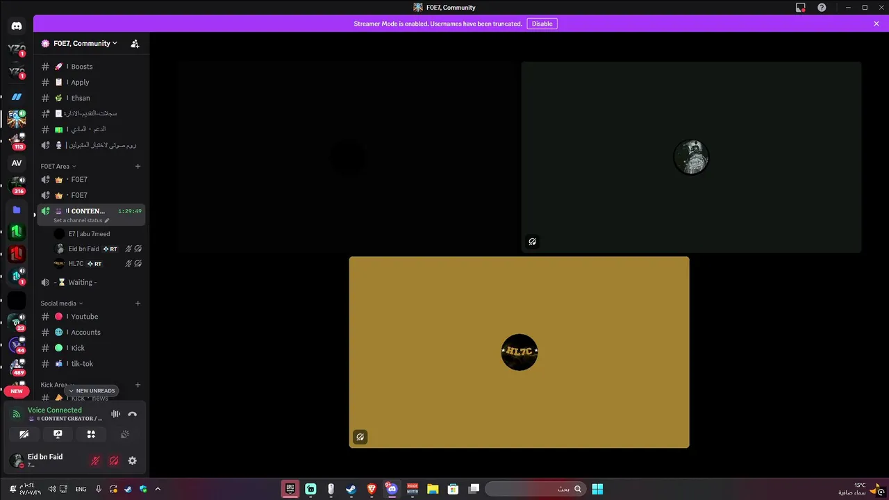The width and height of the screenshot is (889, 500).
Task: Open Accounts channel
Action: [x=91, y=333]
